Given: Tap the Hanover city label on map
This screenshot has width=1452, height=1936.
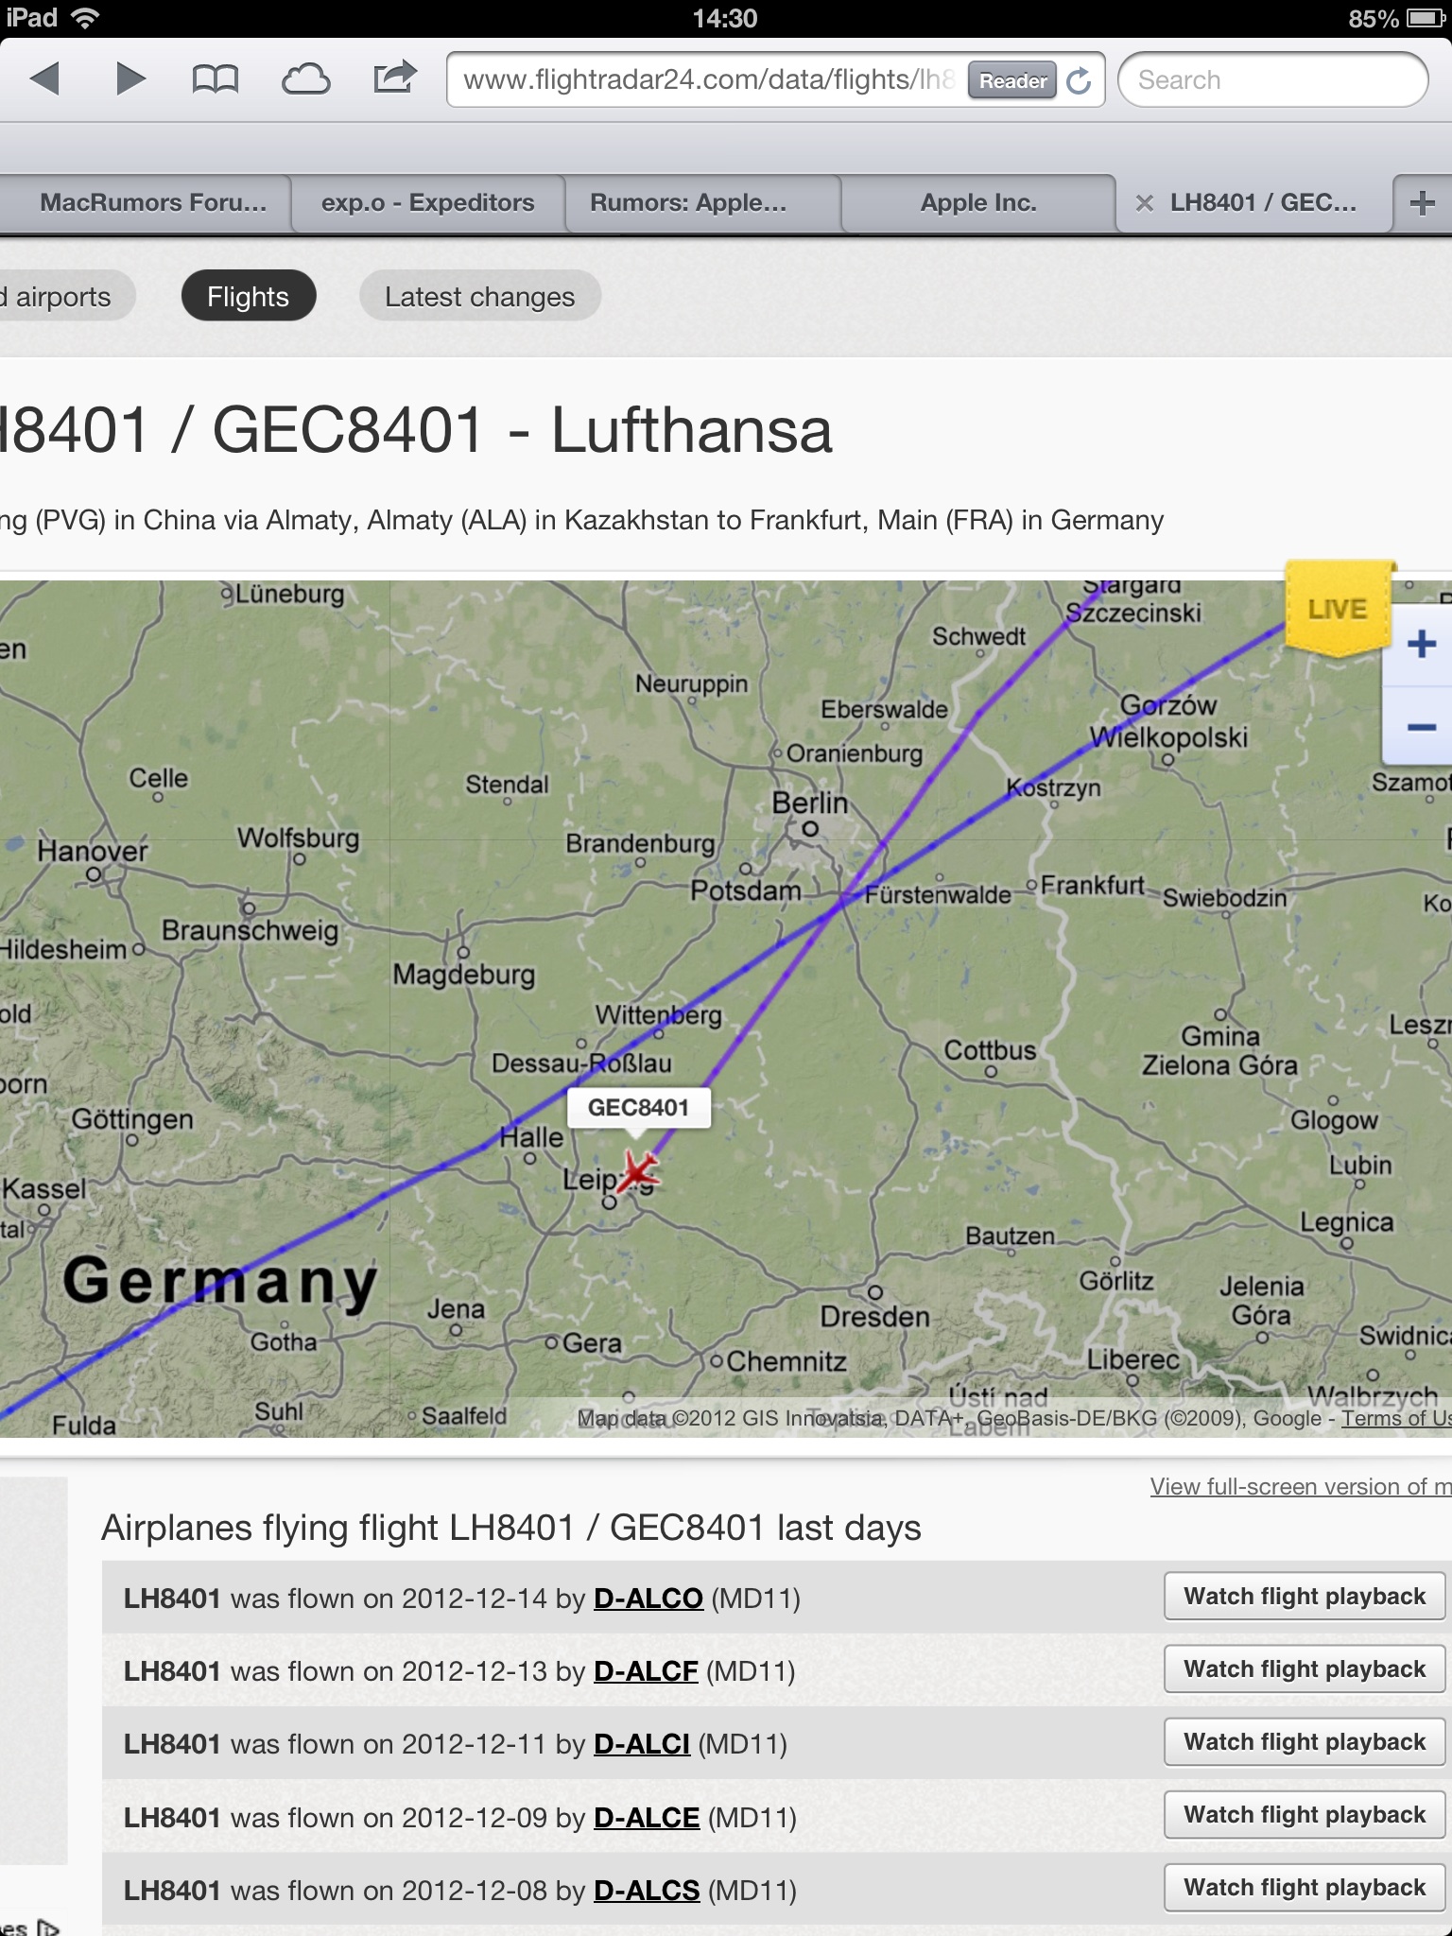Looking at the screenshot, I should click(93, 852).
